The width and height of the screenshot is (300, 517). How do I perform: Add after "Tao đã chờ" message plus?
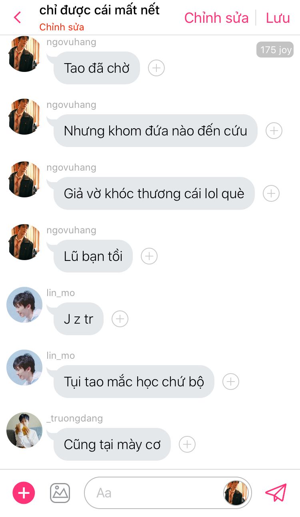point(156,68)
